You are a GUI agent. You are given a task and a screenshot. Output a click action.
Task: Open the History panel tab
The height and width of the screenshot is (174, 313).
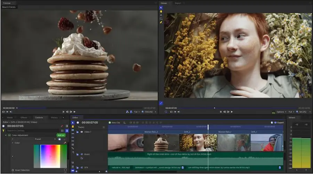pyautogui.click(x=54, y=118)
